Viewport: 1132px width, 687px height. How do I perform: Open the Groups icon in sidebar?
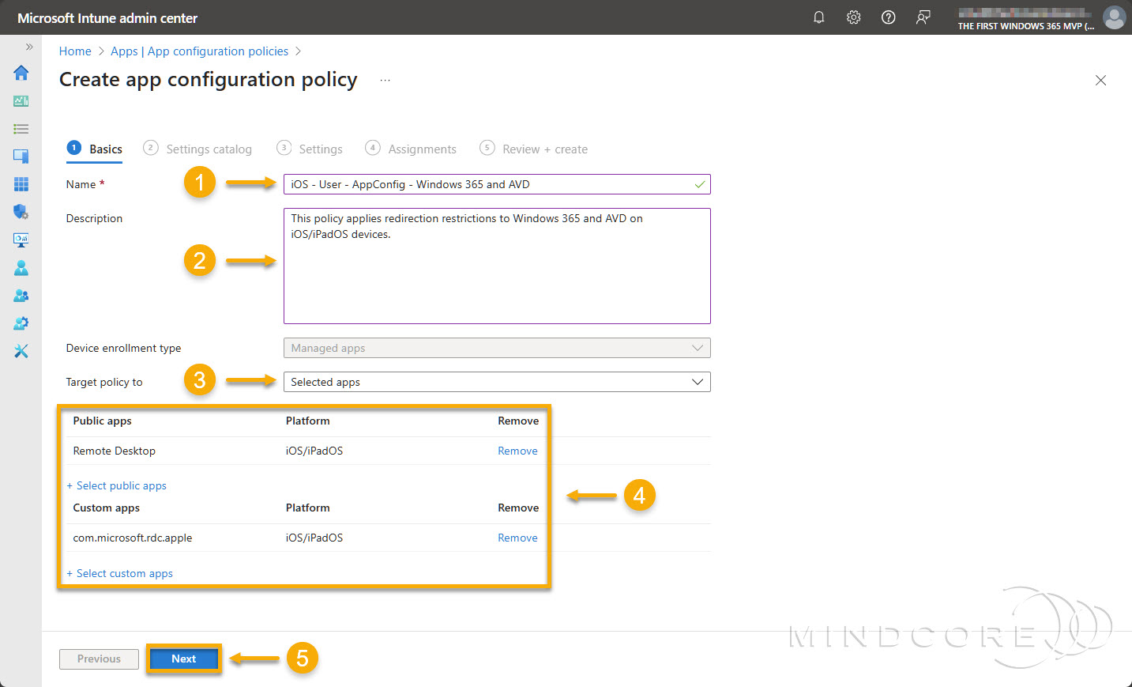tap(21, 296)
